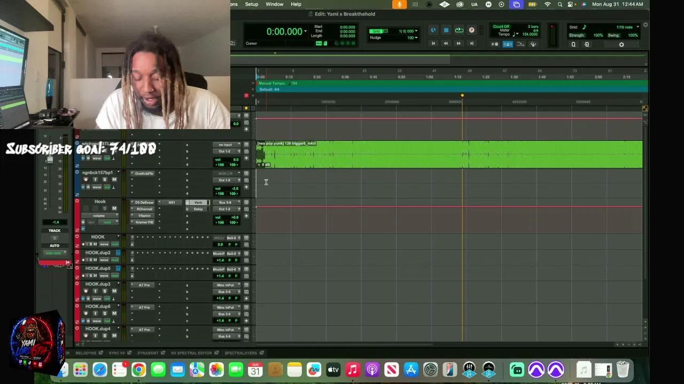Open Hook track volume view selector
The height and width of the screenshot is (384, 684).
tap(99, 215)
